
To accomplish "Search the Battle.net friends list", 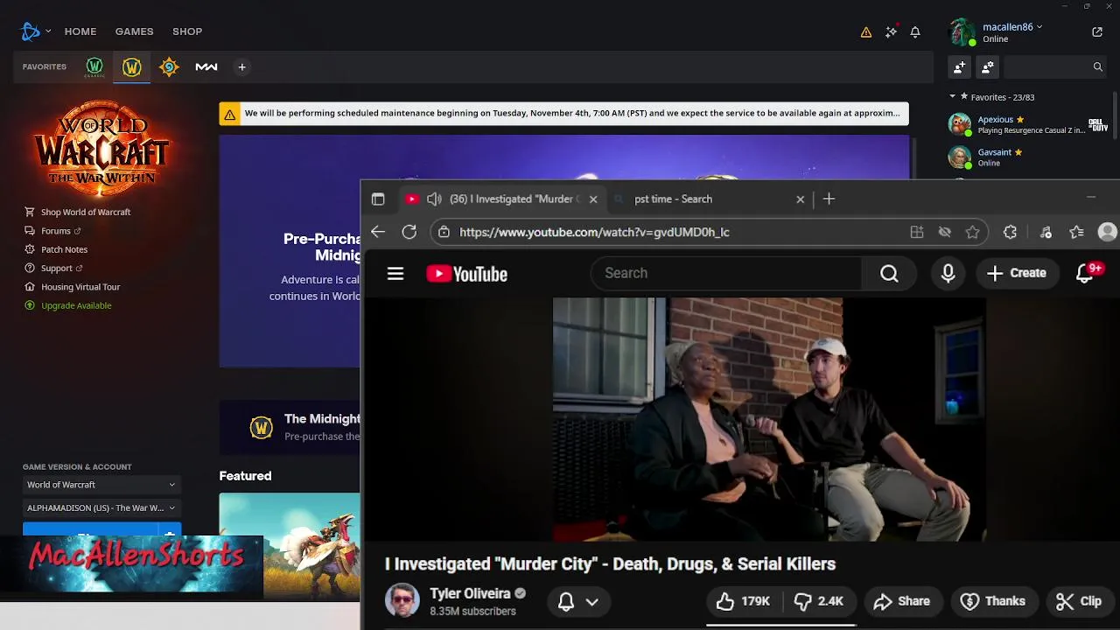I will pos(1056,66).
